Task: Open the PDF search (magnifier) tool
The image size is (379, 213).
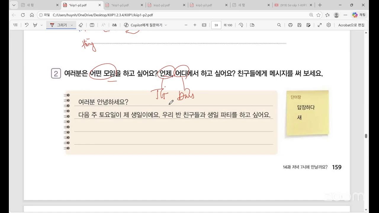Action: pyautogui.click(x=279, y=25)
